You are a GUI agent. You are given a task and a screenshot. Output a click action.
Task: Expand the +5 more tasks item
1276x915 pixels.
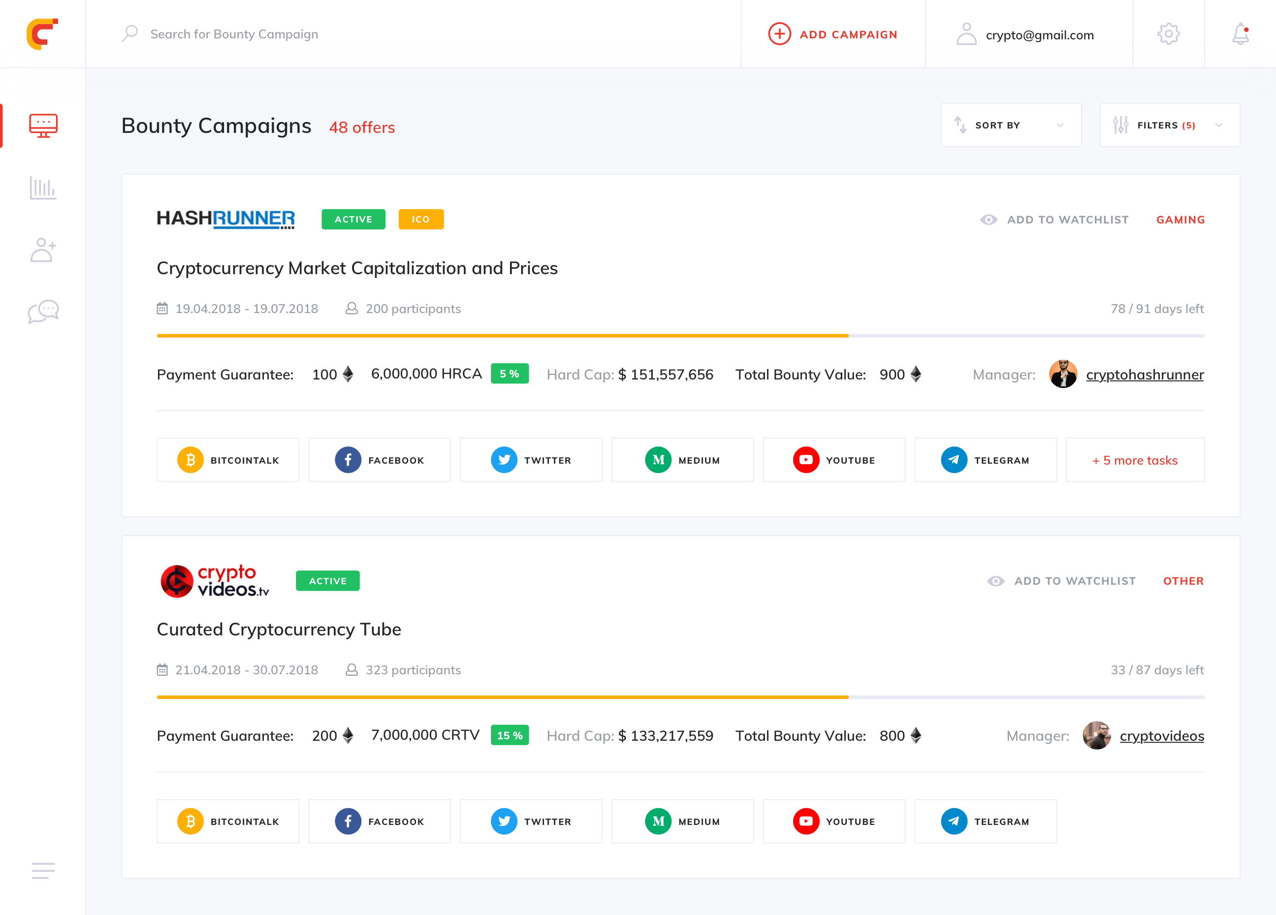1135,460
